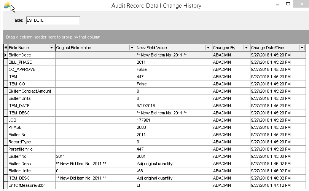Select the BILL_PHASE field name cell
This screenshot has width=309, height=191.
point(32,62)
